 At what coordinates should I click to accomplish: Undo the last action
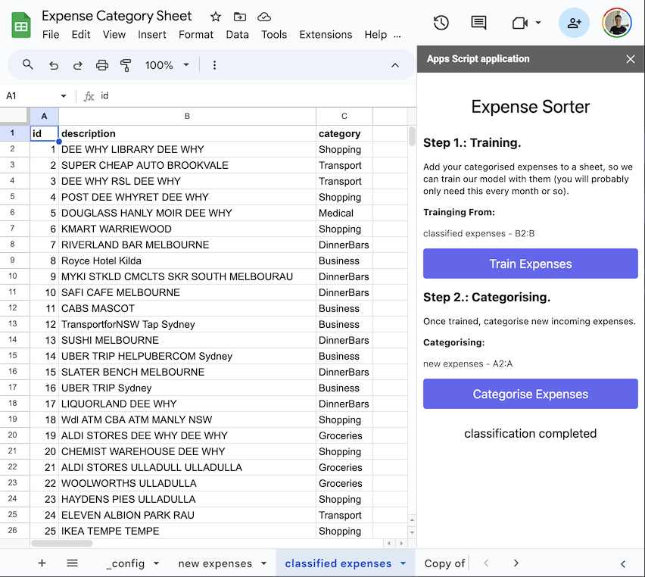54,65
